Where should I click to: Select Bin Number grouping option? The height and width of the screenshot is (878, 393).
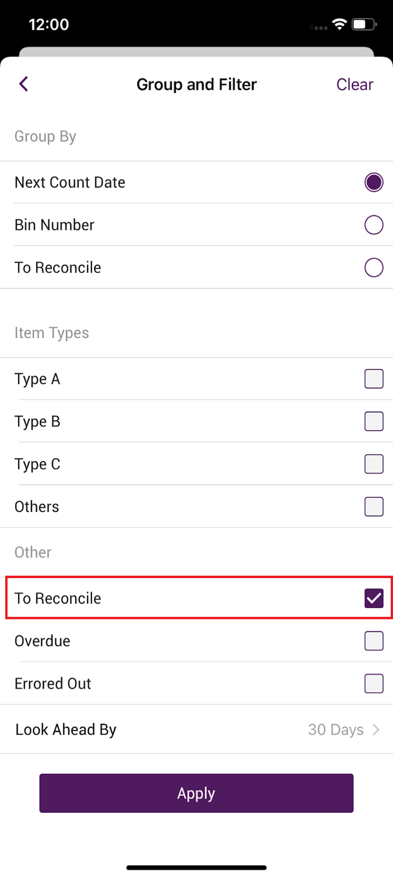pyautogui.click(x=374, y=225)
